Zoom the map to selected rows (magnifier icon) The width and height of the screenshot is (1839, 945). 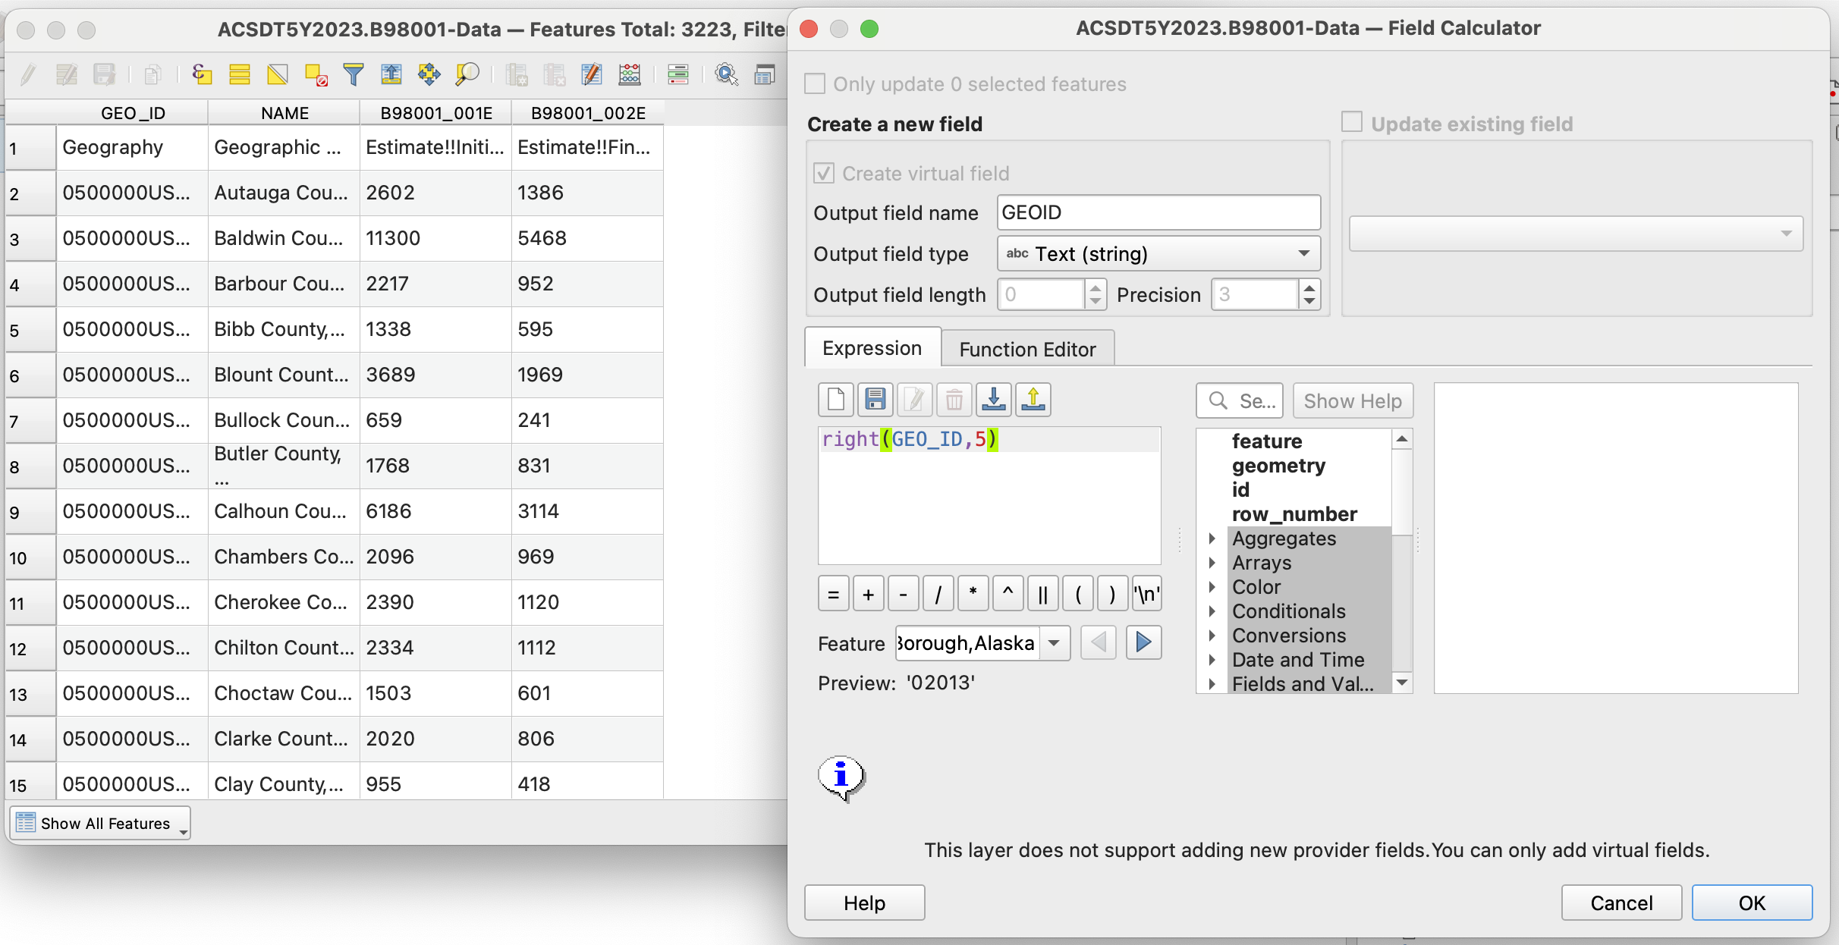(467, 74)
